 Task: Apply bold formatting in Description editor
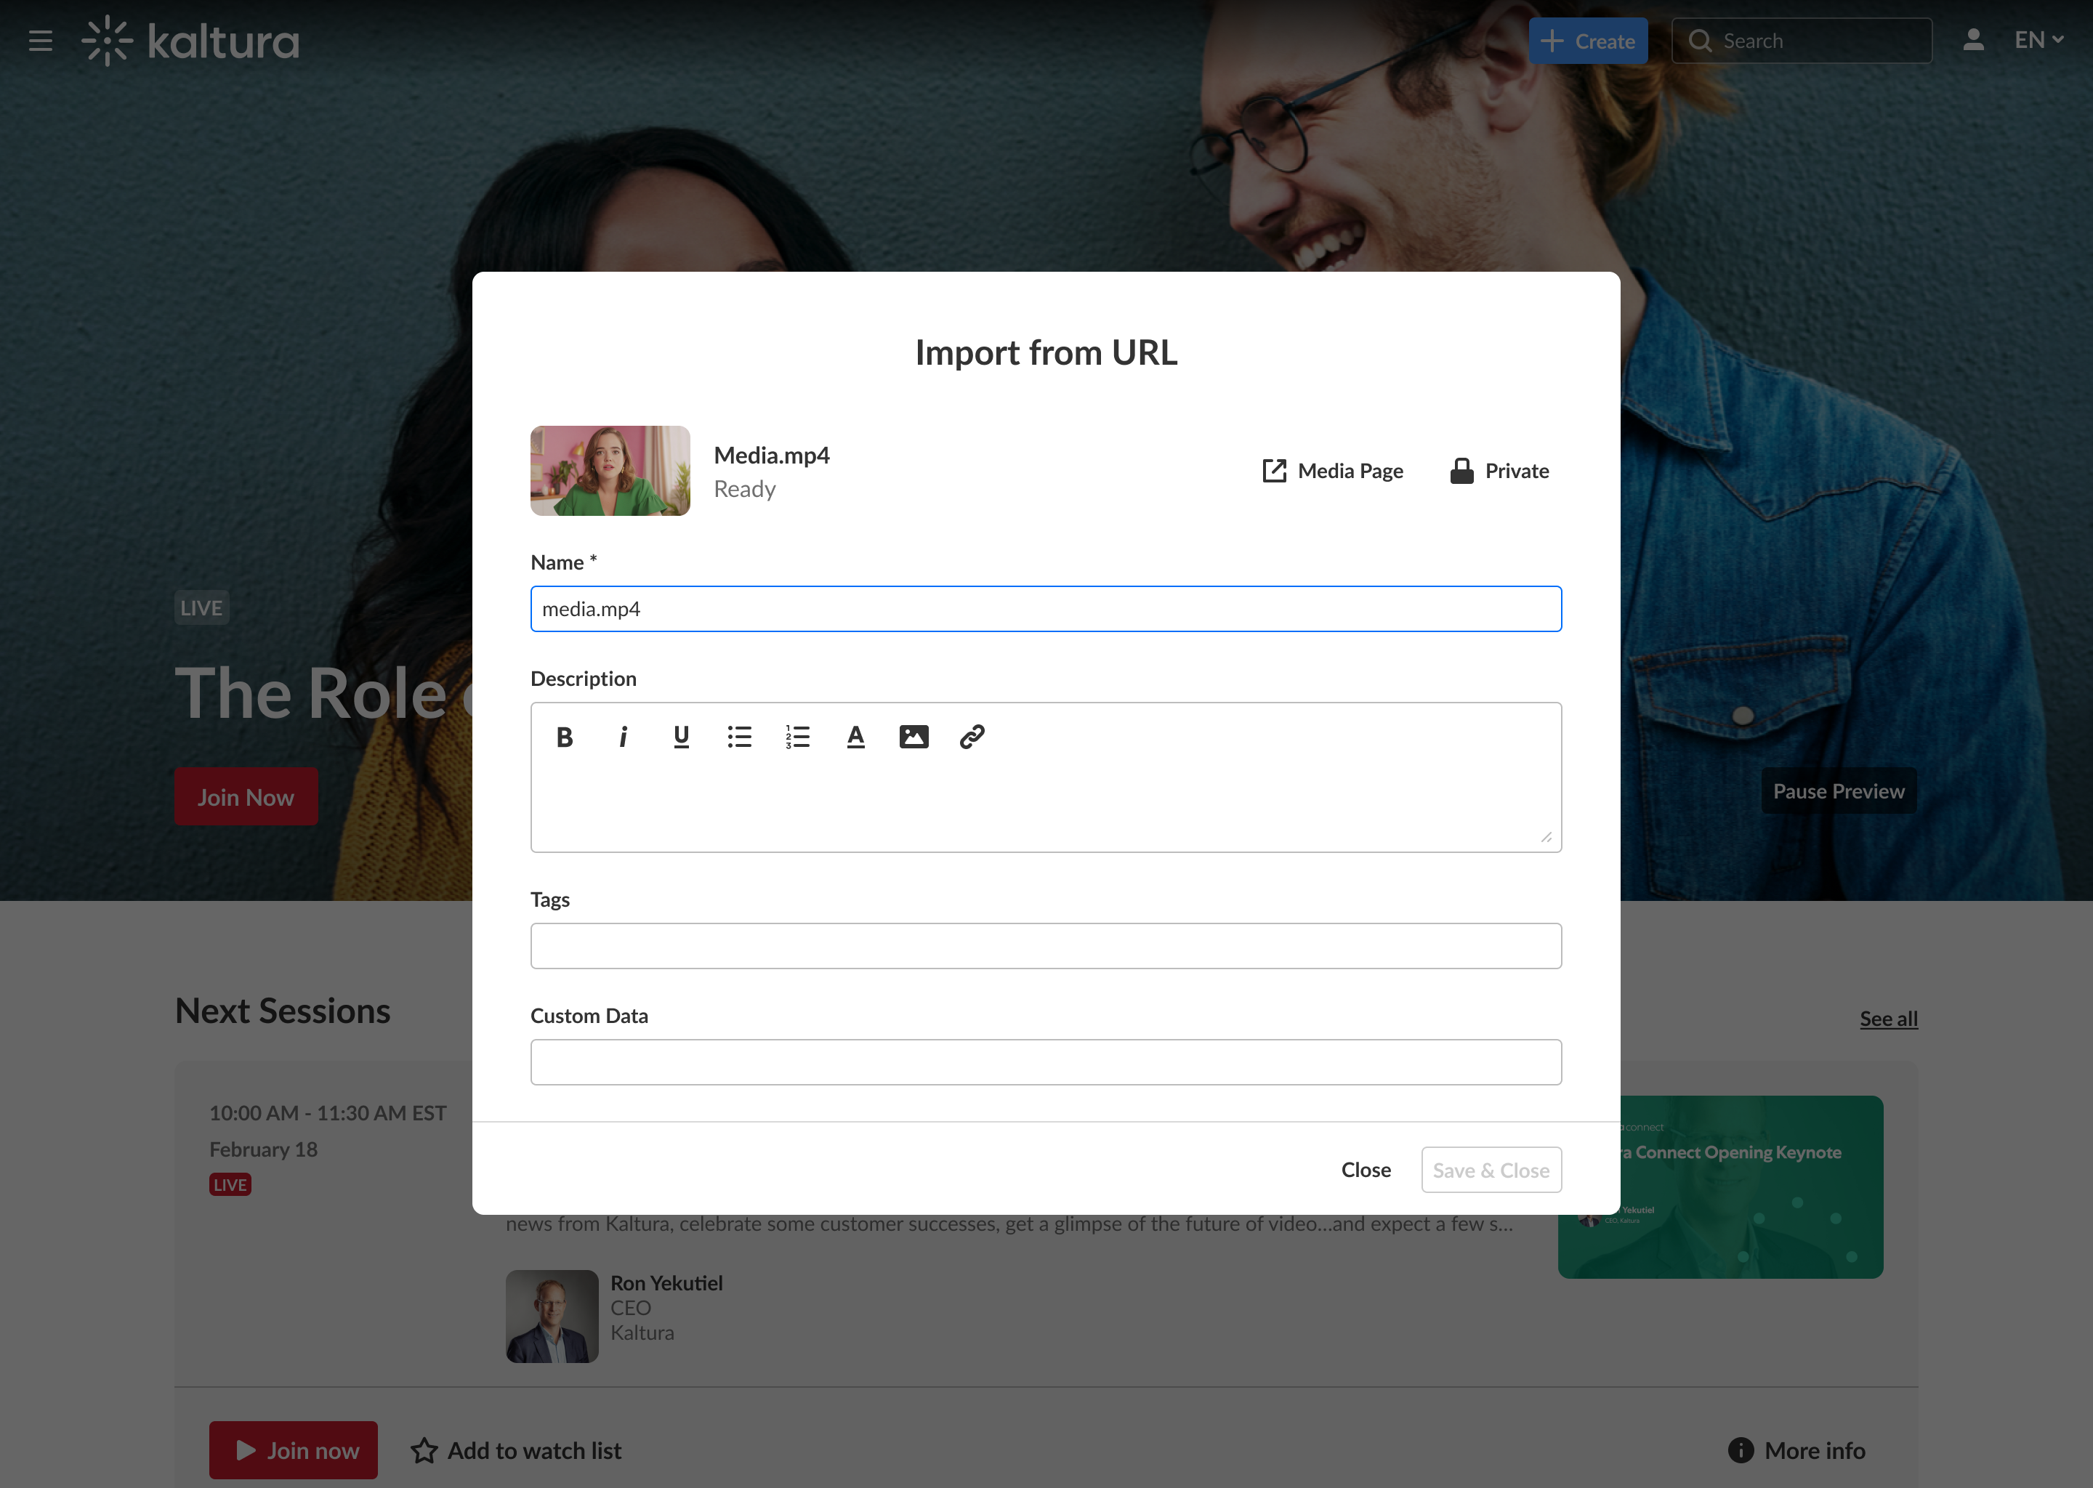point(565,737)
